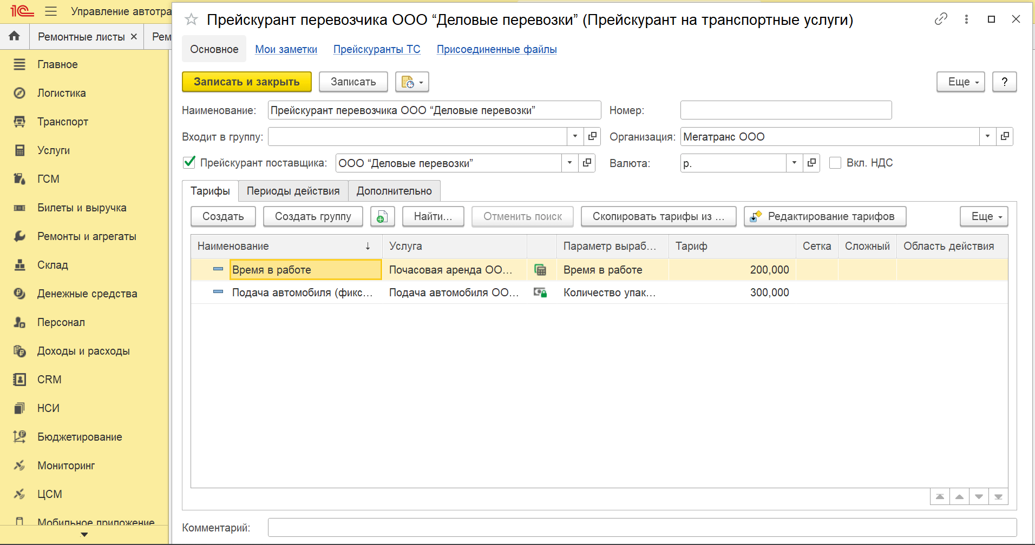Screen dimensions: 1035x545
Task: Open the 1C main menu hamburger icon
Action: pyautogui.click(x=51, y=11)
